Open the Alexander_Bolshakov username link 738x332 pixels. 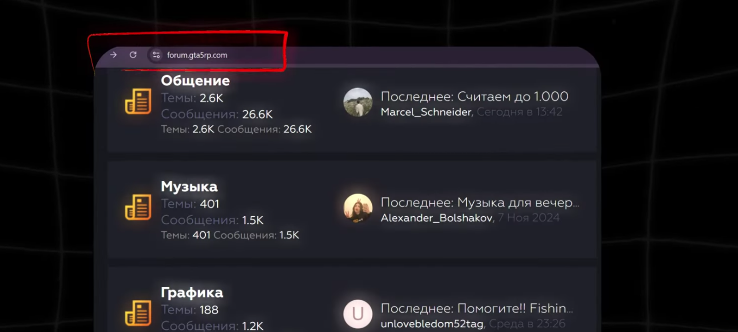[x=436, y=218]
